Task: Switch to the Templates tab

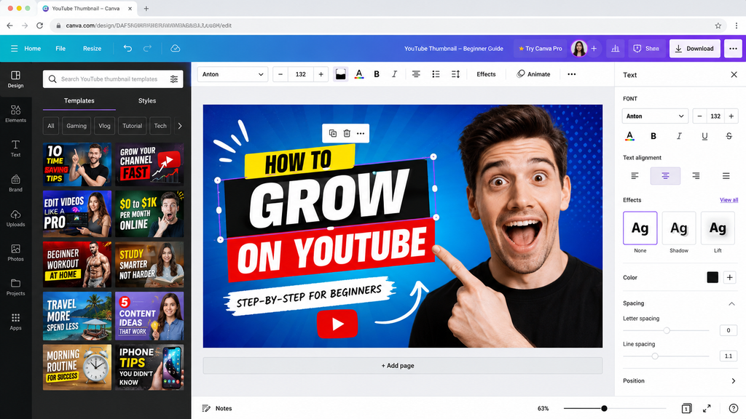Action: (x=79, y=100)
